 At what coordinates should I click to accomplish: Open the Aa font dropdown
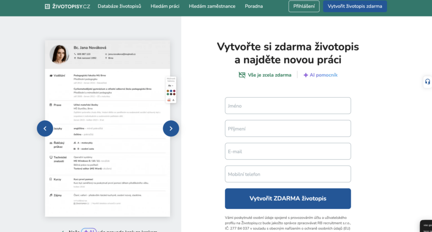(x=170, y=85)
